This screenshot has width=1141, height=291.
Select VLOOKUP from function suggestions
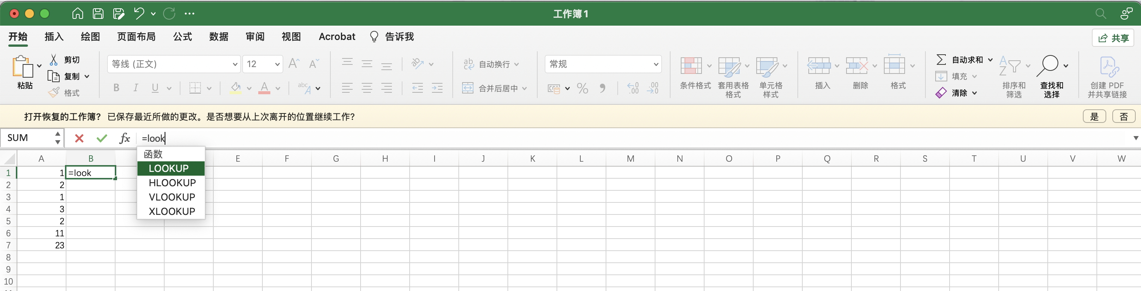coord(172,197)
